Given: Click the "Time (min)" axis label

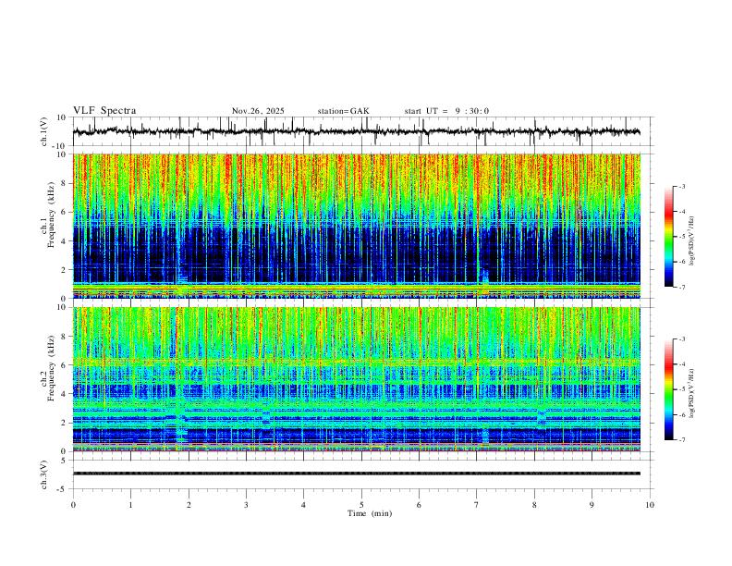Looking at the screenshot, I should 370,513.
